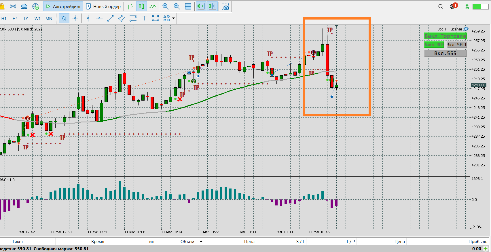Click the green plus icon beside 0.00
The image size is (491, 252).
(486, 249)
